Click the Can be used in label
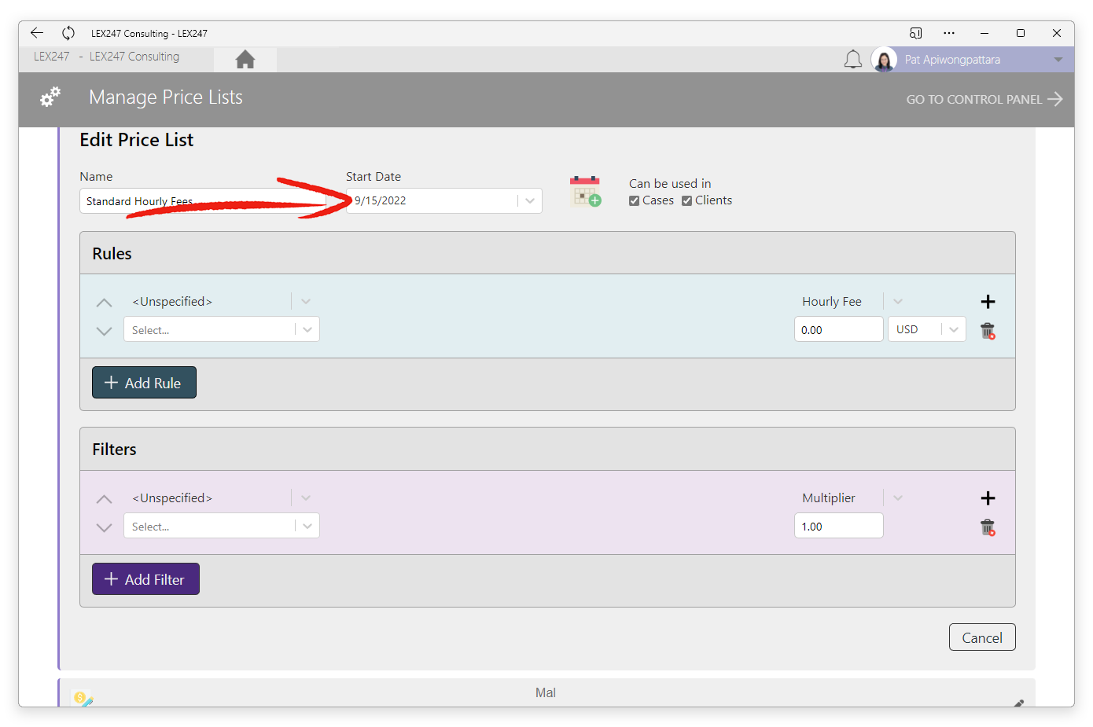This screenshot has width=1093, height=727. click(x=670, y=184)
